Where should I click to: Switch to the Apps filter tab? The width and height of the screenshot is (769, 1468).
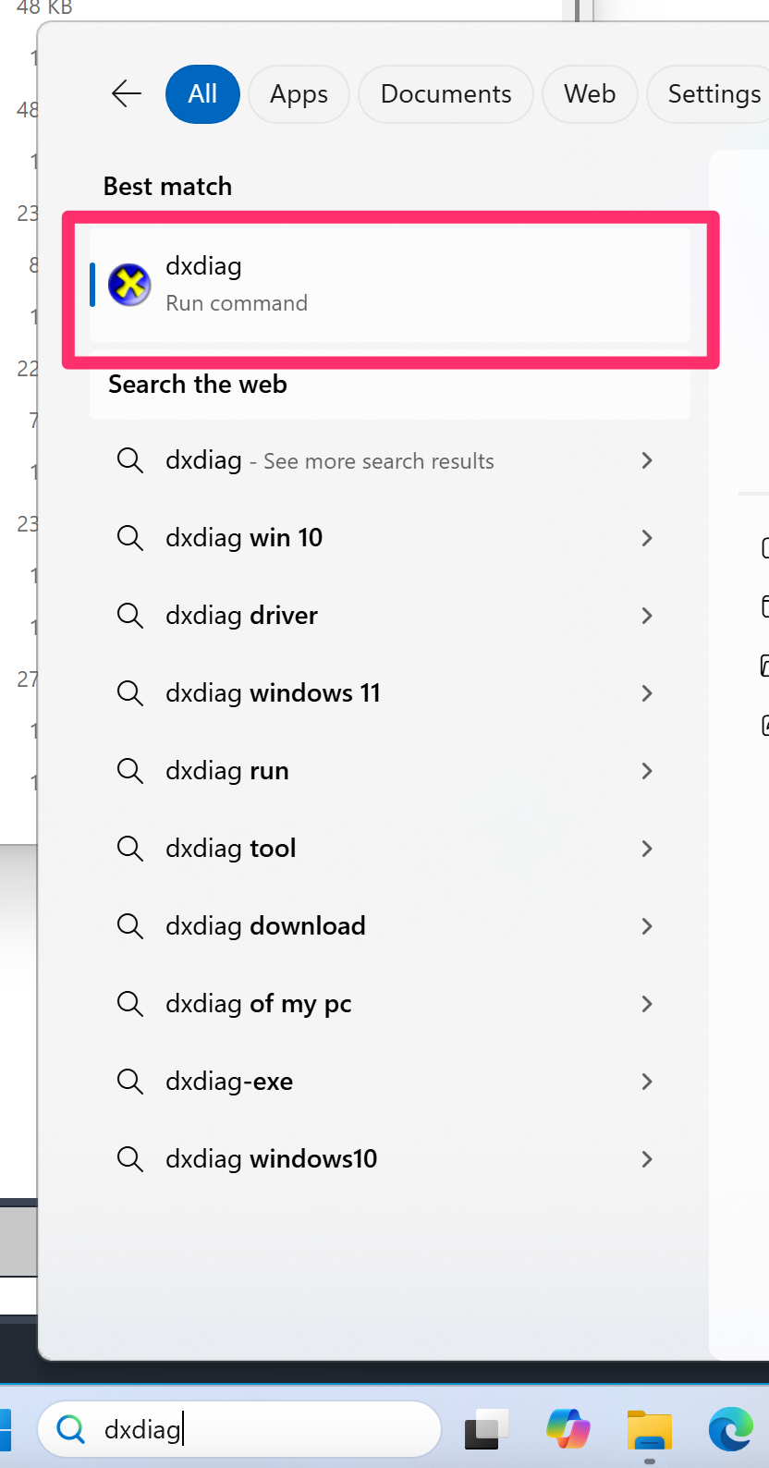[299, 94]
